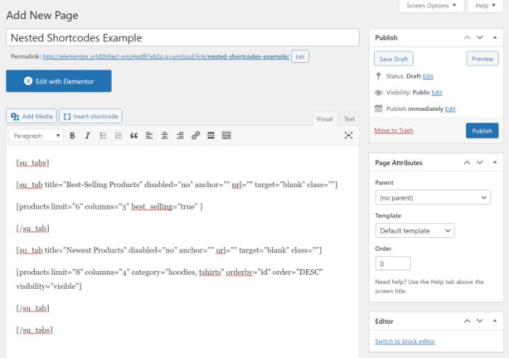Open the page permalink URL
Viewport: 509px width, 358px height.
point(166,56)
